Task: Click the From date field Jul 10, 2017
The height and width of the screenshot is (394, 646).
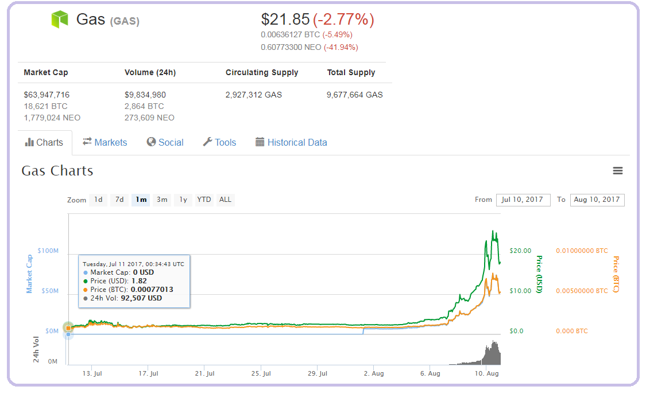Action: point(523,200)
